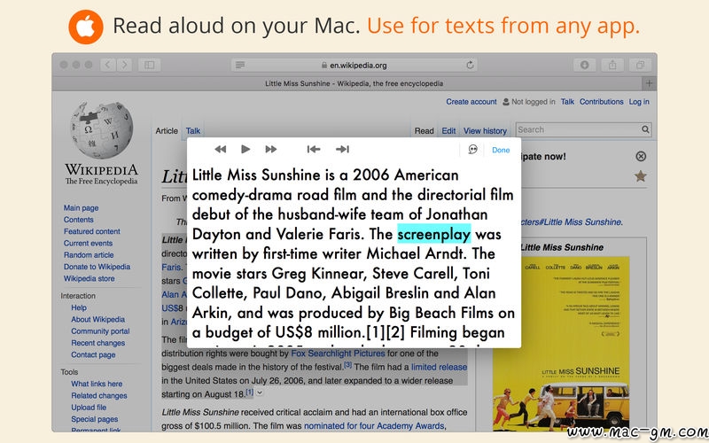Click the small chevron after reference [1]

260,392
